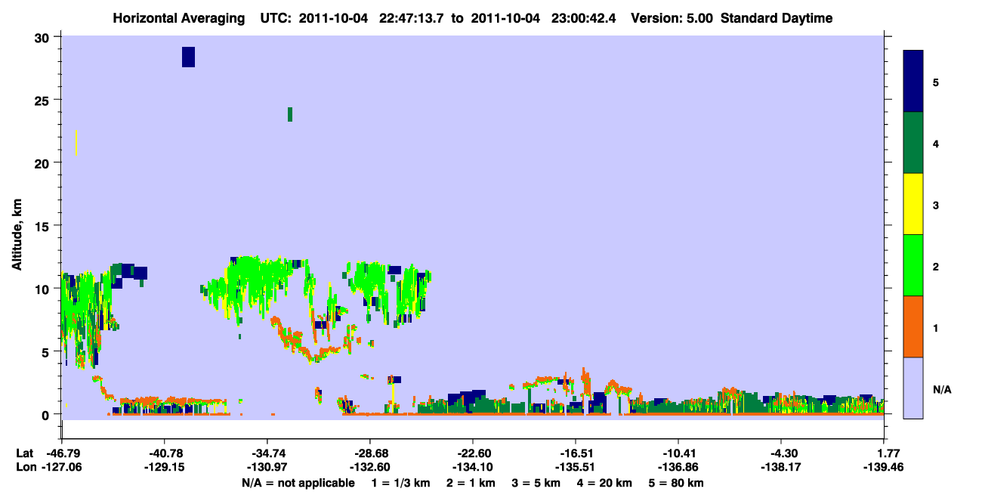Click the colorbar label '4'
This screenshot has height=504, width=982.
(936, 143)
